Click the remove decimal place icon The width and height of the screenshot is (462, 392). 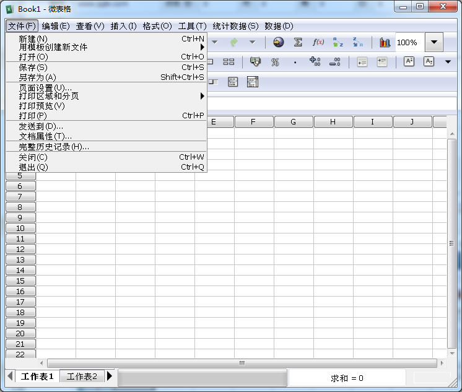point(334,62)
